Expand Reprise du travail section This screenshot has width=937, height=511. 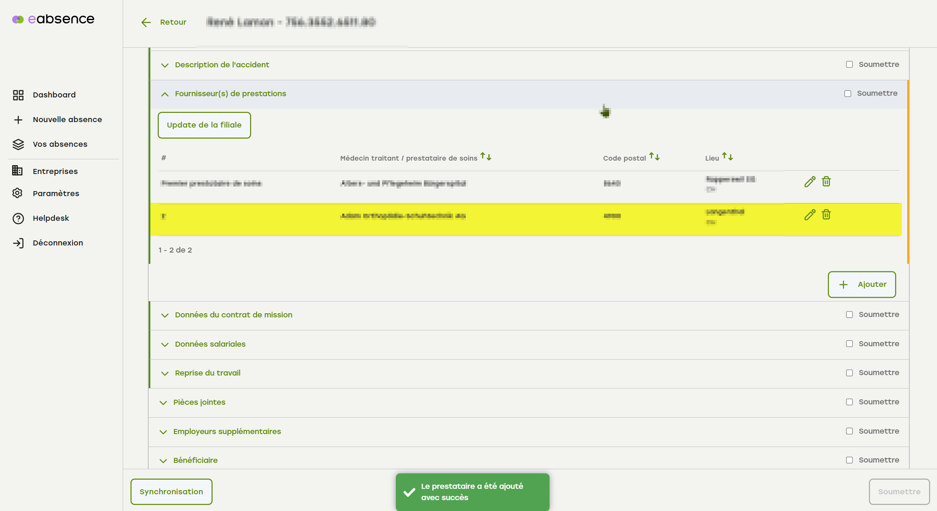pyautogui.click(x=165, y=373)
